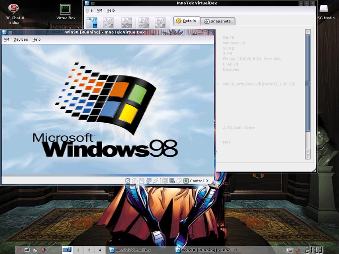The image size is (339, 254).
Task: Click green keyboard capture arrow icon
Action: (x=186, y=181)
